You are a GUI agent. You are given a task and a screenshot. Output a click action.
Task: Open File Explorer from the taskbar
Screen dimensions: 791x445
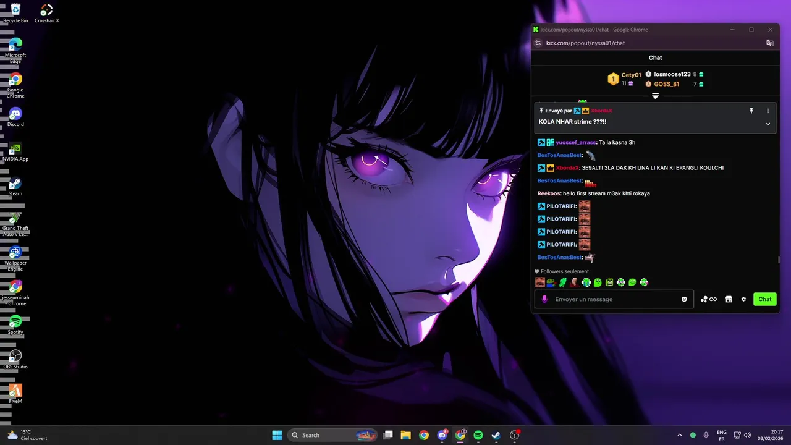click(x=406, y=435)
